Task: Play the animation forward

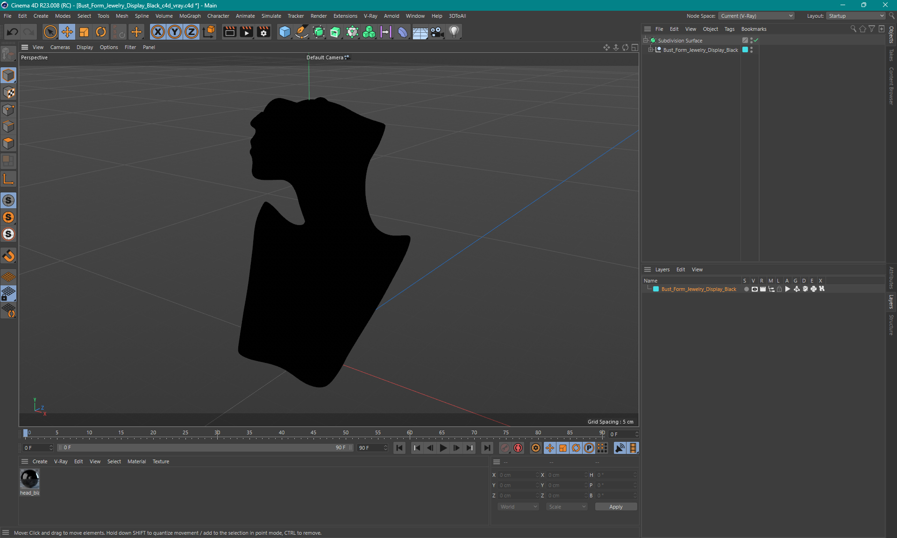Action: [443, 448]
